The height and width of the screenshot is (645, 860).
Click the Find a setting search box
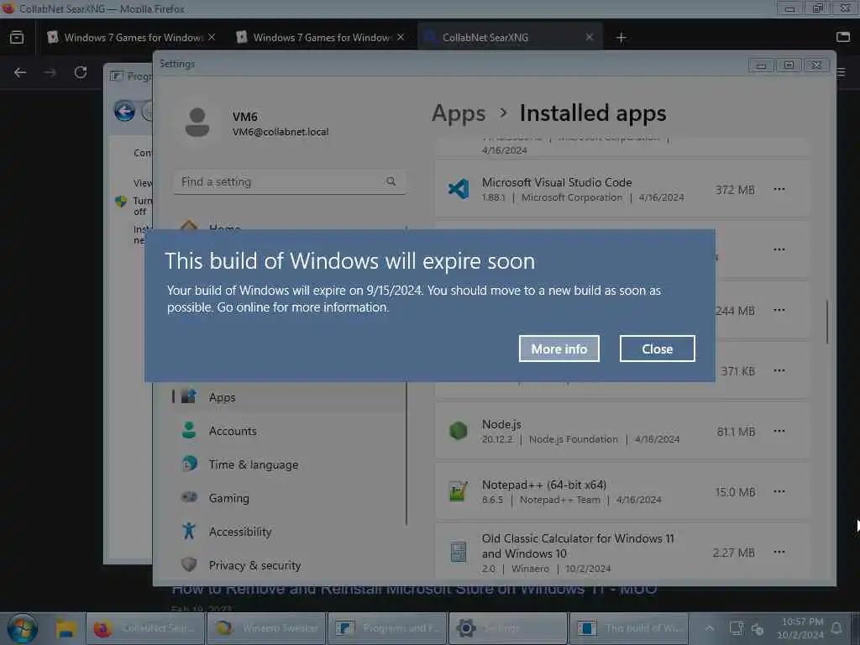tap(290, 181)
